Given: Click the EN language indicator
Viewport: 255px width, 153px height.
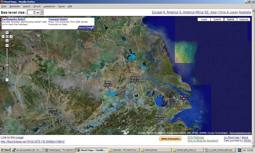Looking at the screenshot, I should point(239,150).
